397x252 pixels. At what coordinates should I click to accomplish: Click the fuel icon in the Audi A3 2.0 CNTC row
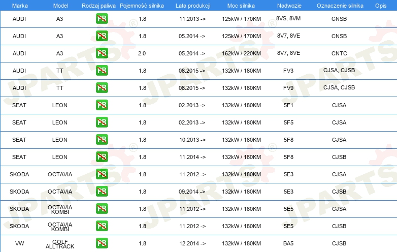(x=102, y=53)
